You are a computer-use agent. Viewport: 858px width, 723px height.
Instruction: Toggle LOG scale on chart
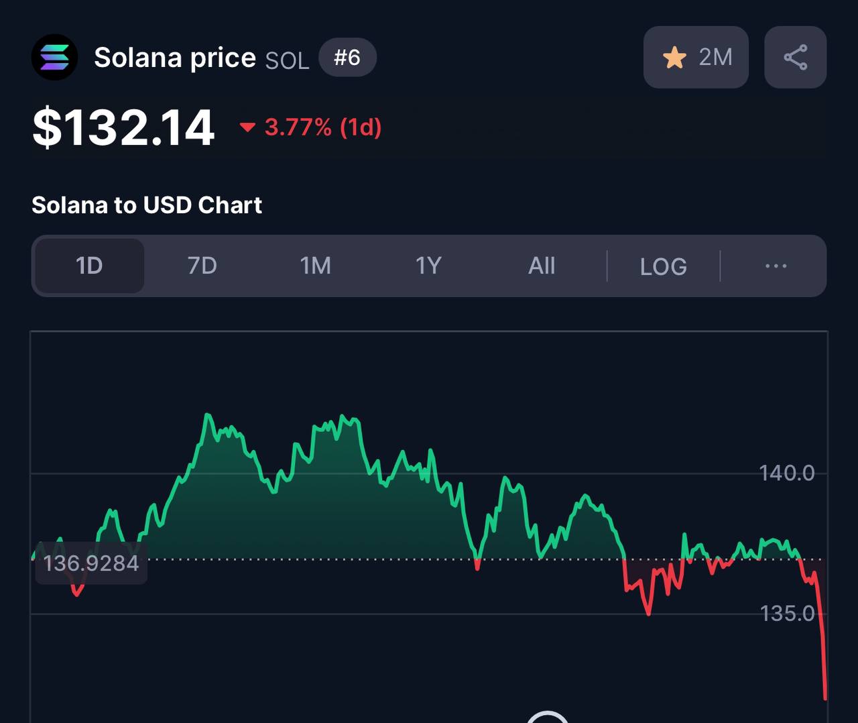pyautogui.click(x=664, y=266)
